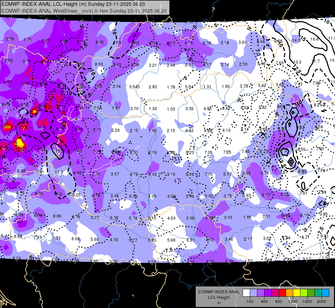335x308 pixels.
Task: Click the wind shear value '8.86'
Action: (x=57, y=216)
